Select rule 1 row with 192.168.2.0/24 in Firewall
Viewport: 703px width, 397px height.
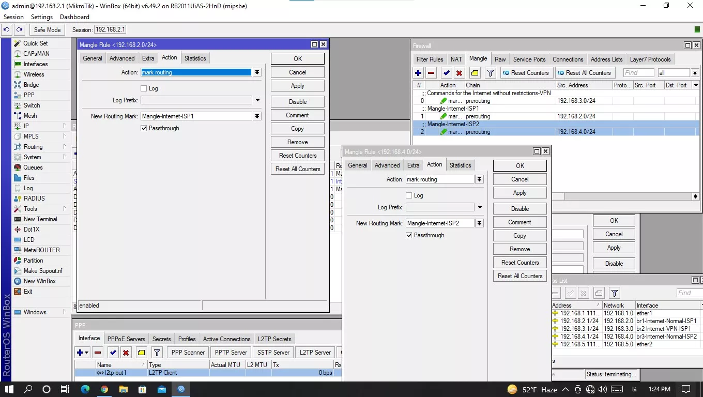[556, 116]
